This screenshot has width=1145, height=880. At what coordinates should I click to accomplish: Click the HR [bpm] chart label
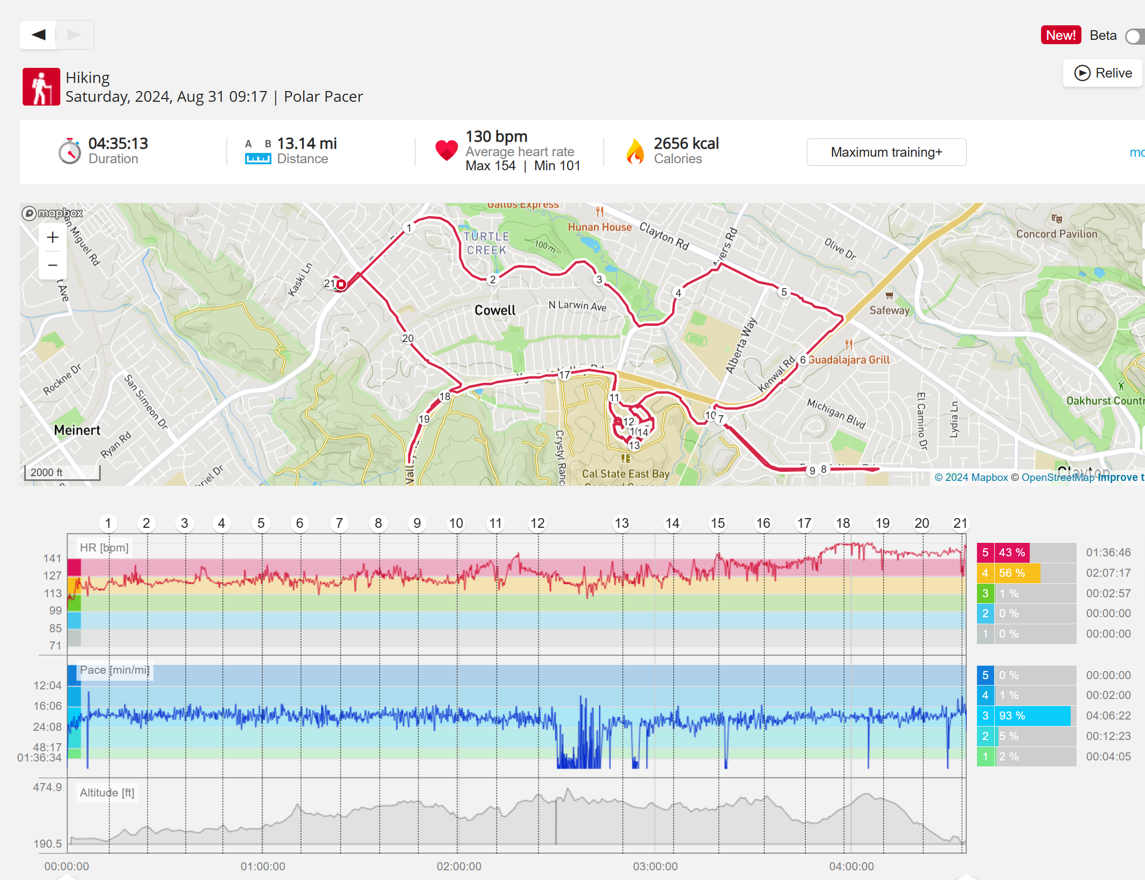(x=104, y=548)
